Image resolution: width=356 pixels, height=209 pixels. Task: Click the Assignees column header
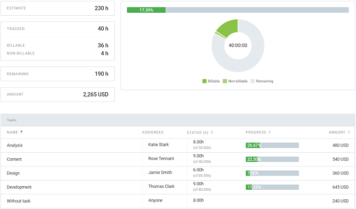click(x=153, y=132)
